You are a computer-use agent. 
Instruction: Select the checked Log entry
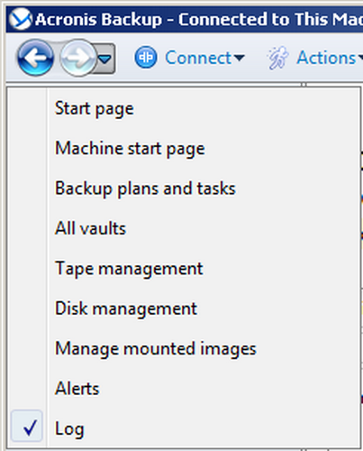click(184, 428)
